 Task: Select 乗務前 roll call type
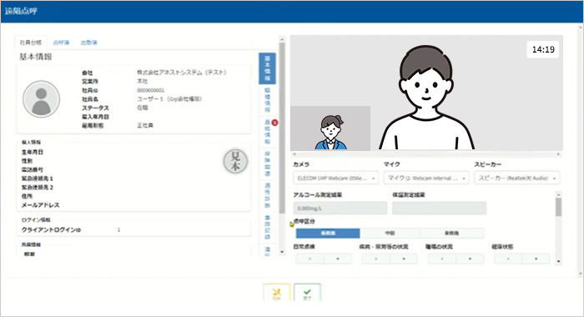(x=328, y=234)
